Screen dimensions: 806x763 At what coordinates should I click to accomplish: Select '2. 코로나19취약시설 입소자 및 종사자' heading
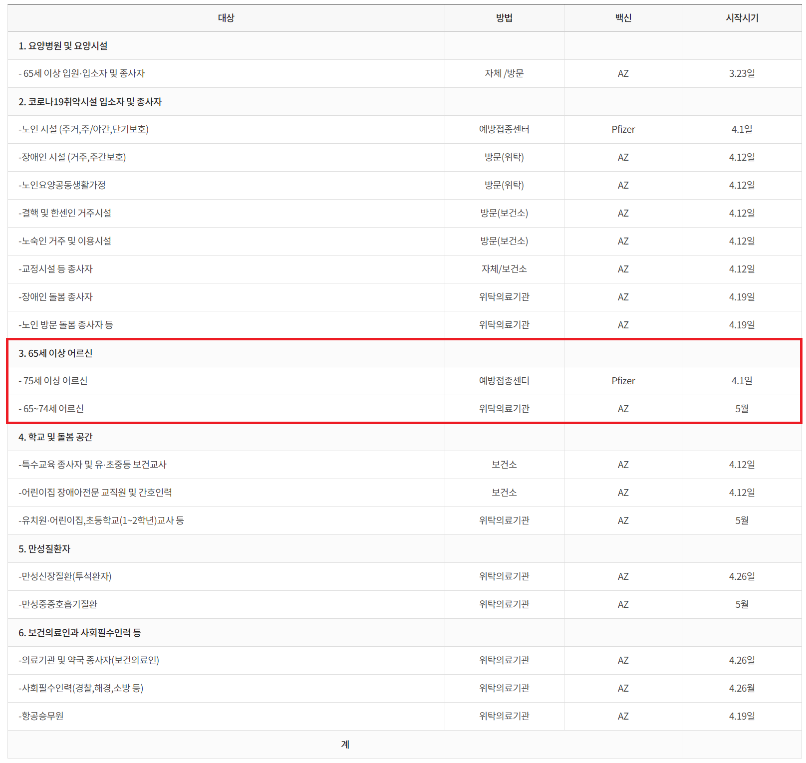point(90,102)
